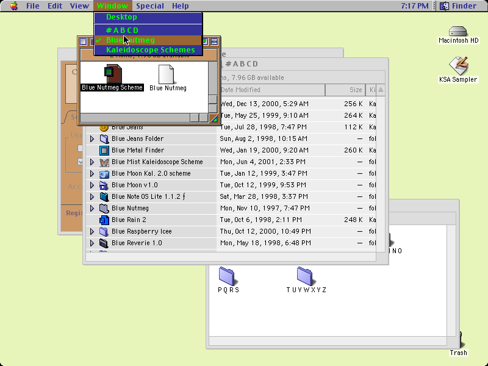Click the 248 K size cell

point(353,220)
